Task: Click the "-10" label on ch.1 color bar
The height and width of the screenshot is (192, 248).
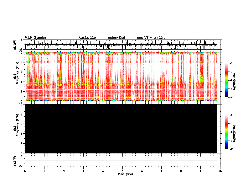Action: [x=232, y=98]
